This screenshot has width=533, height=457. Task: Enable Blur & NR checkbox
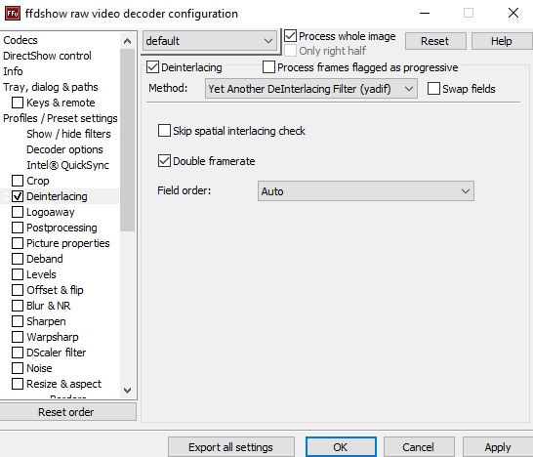pos(18,306)
